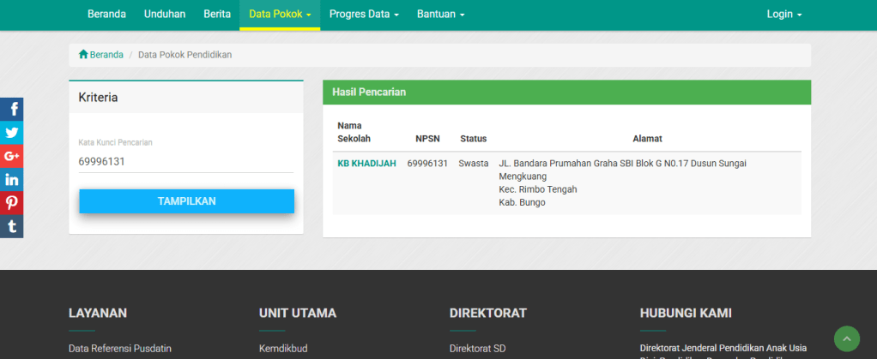Image resolution: width=877 pixels, height=359 pixels.
Task: Pin page with Pinterest icon
Action: pos(11,203)
